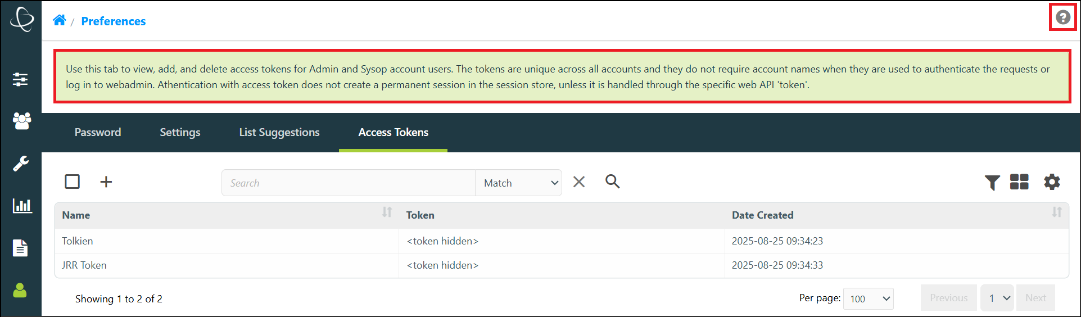This screenshot has width=1081, height=317.
Task: Switch to the Password tab
Action: [98, 132]
